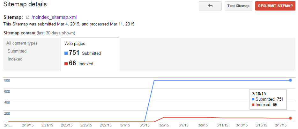Switch to the All content types tab
The width and height of the screenshot is (298, 129).
(22, 43)
